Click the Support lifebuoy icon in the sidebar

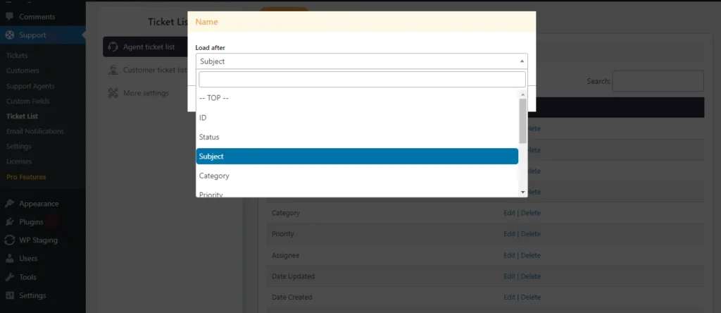coord(9,35)
